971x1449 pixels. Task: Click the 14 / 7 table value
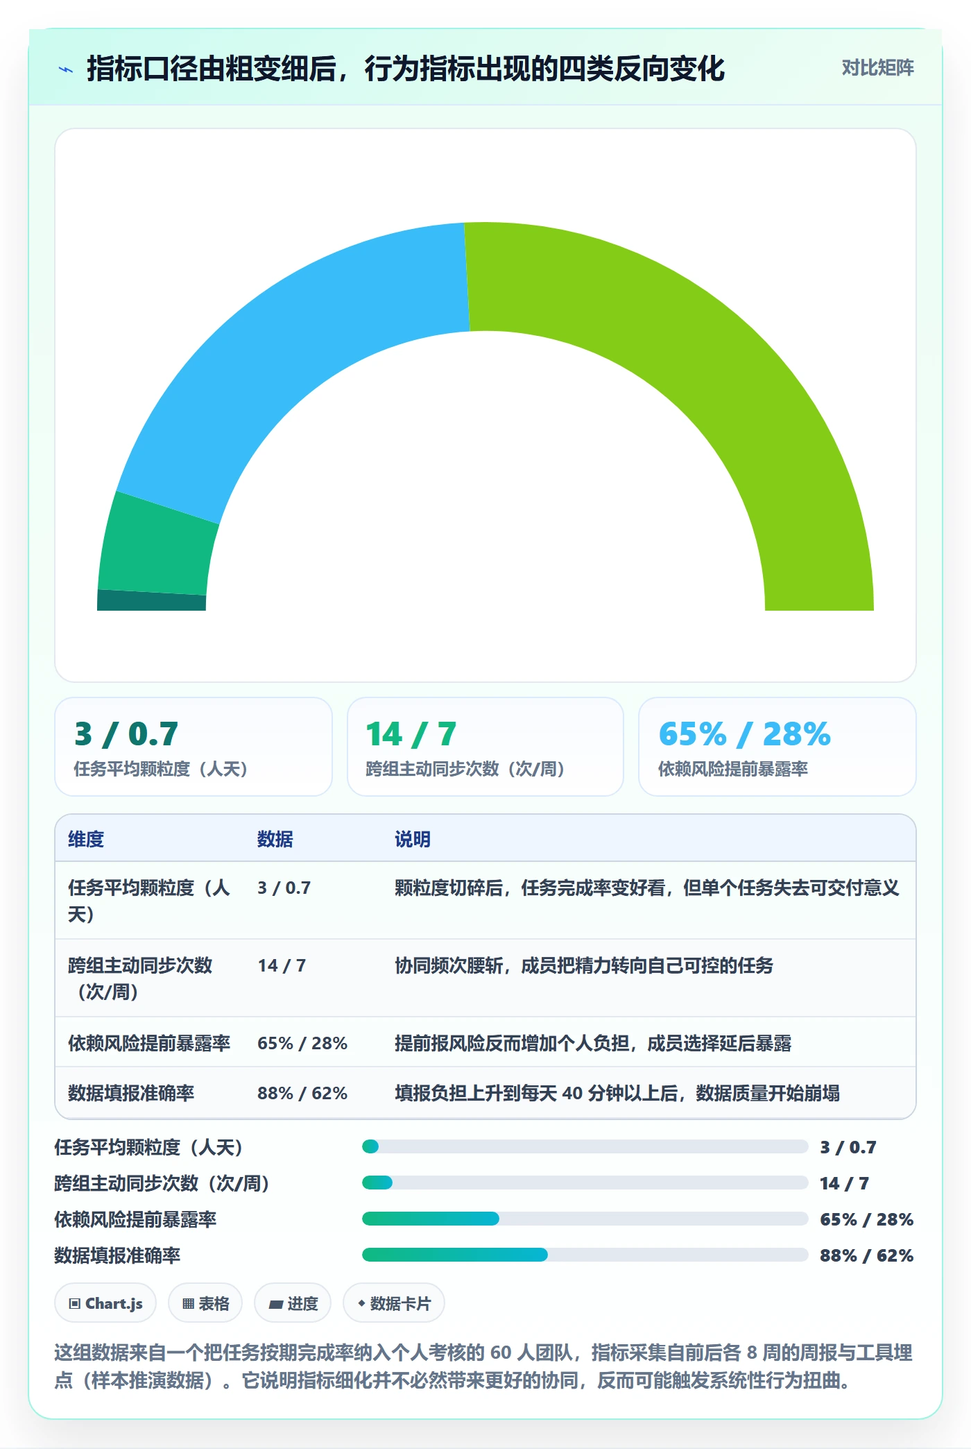pyautogui.click(x=282, y=965)
